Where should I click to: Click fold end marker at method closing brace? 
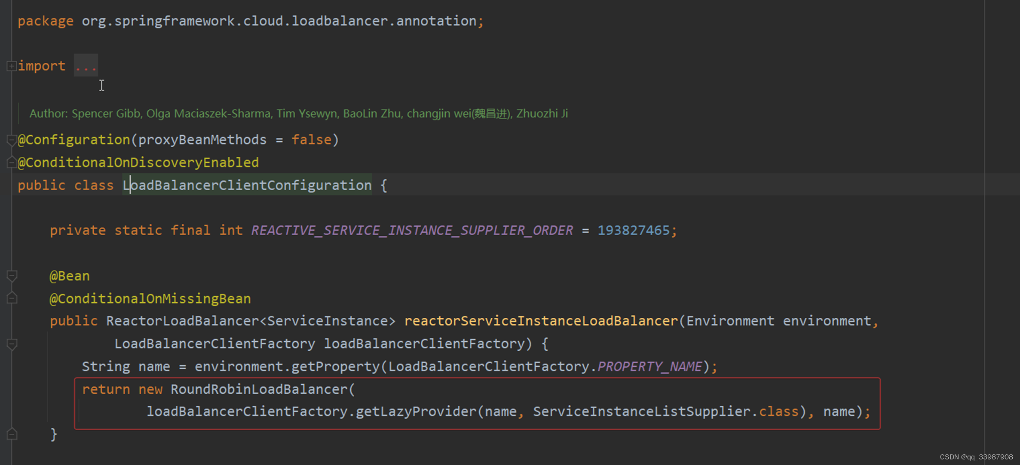[x=12, y=434]
